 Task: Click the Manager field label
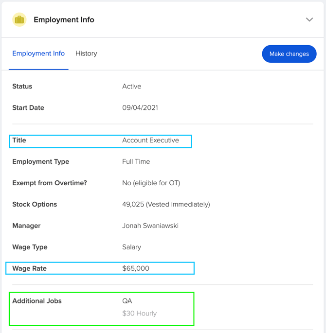point(26,226)
